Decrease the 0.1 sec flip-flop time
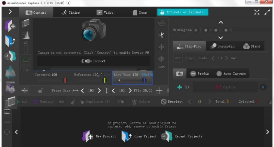 (x=213, y=58)
